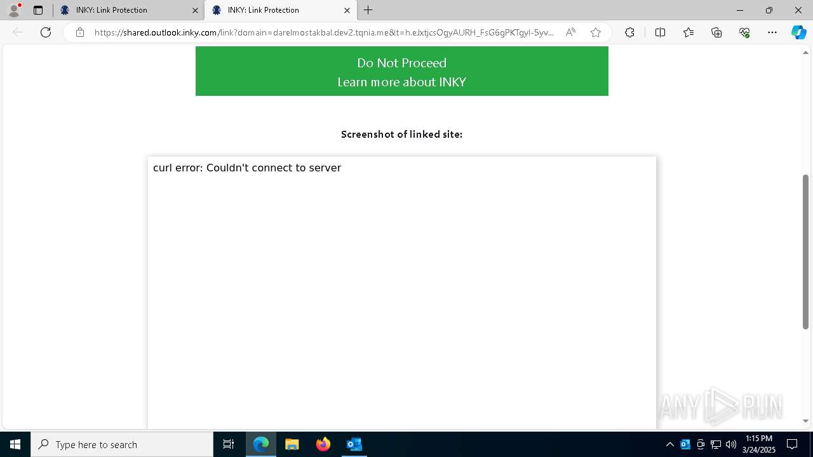Image resolution: width=813 pixels, height=457 pixels.
Task: Close the first INKY: Link Protection tab
Action: pos(195,10)
